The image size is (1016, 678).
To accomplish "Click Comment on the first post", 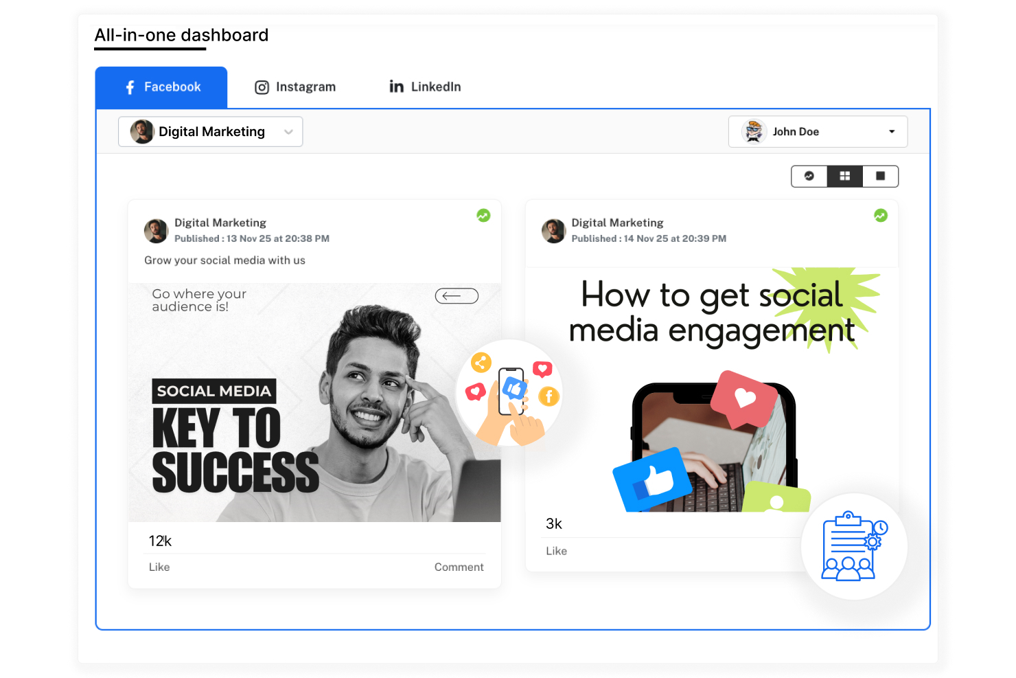I will pos(459,567).
